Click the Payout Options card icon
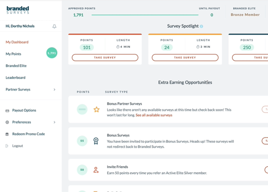The image size is (268, 192). (7, 111)
